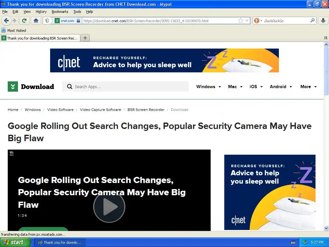
Task: Play the video with the play button
Action: click(x=109, y=207)
